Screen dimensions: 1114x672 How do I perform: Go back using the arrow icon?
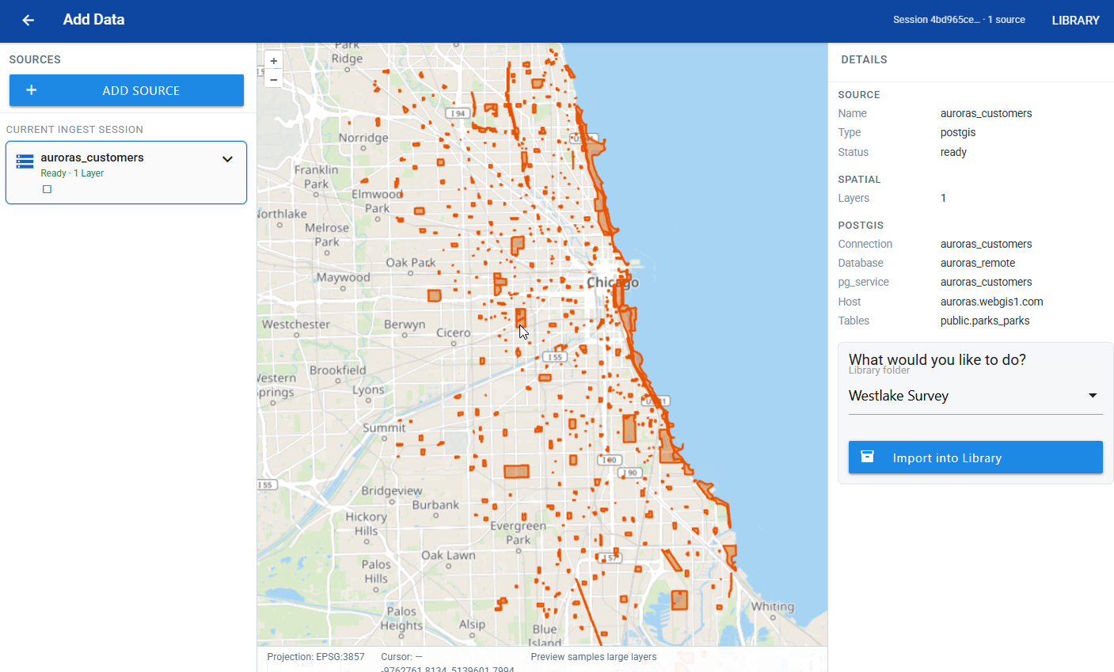click(29, 20)
